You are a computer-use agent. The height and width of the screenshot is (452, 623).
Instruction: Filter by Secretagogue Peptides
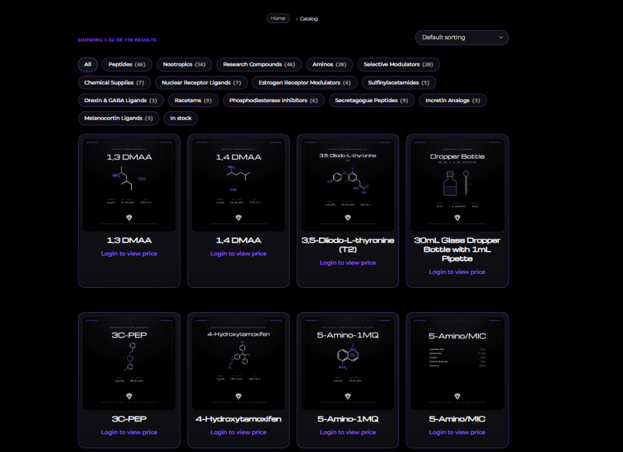[x=372, y=100]
